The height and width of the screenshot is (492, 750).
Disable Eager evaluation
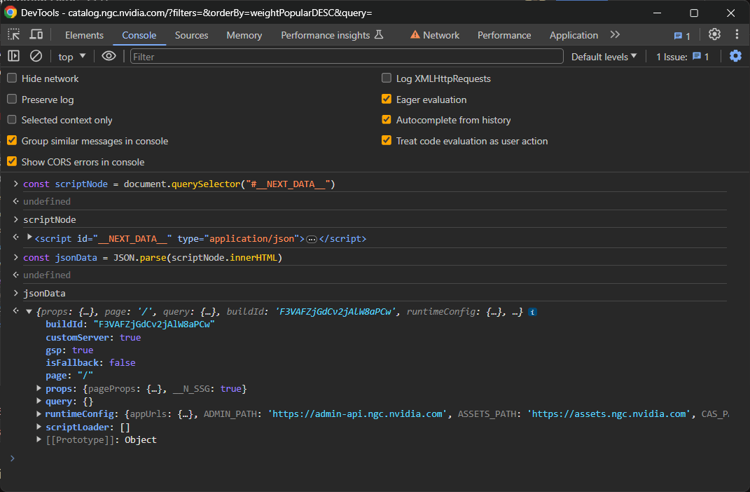(x=387, y=100)
